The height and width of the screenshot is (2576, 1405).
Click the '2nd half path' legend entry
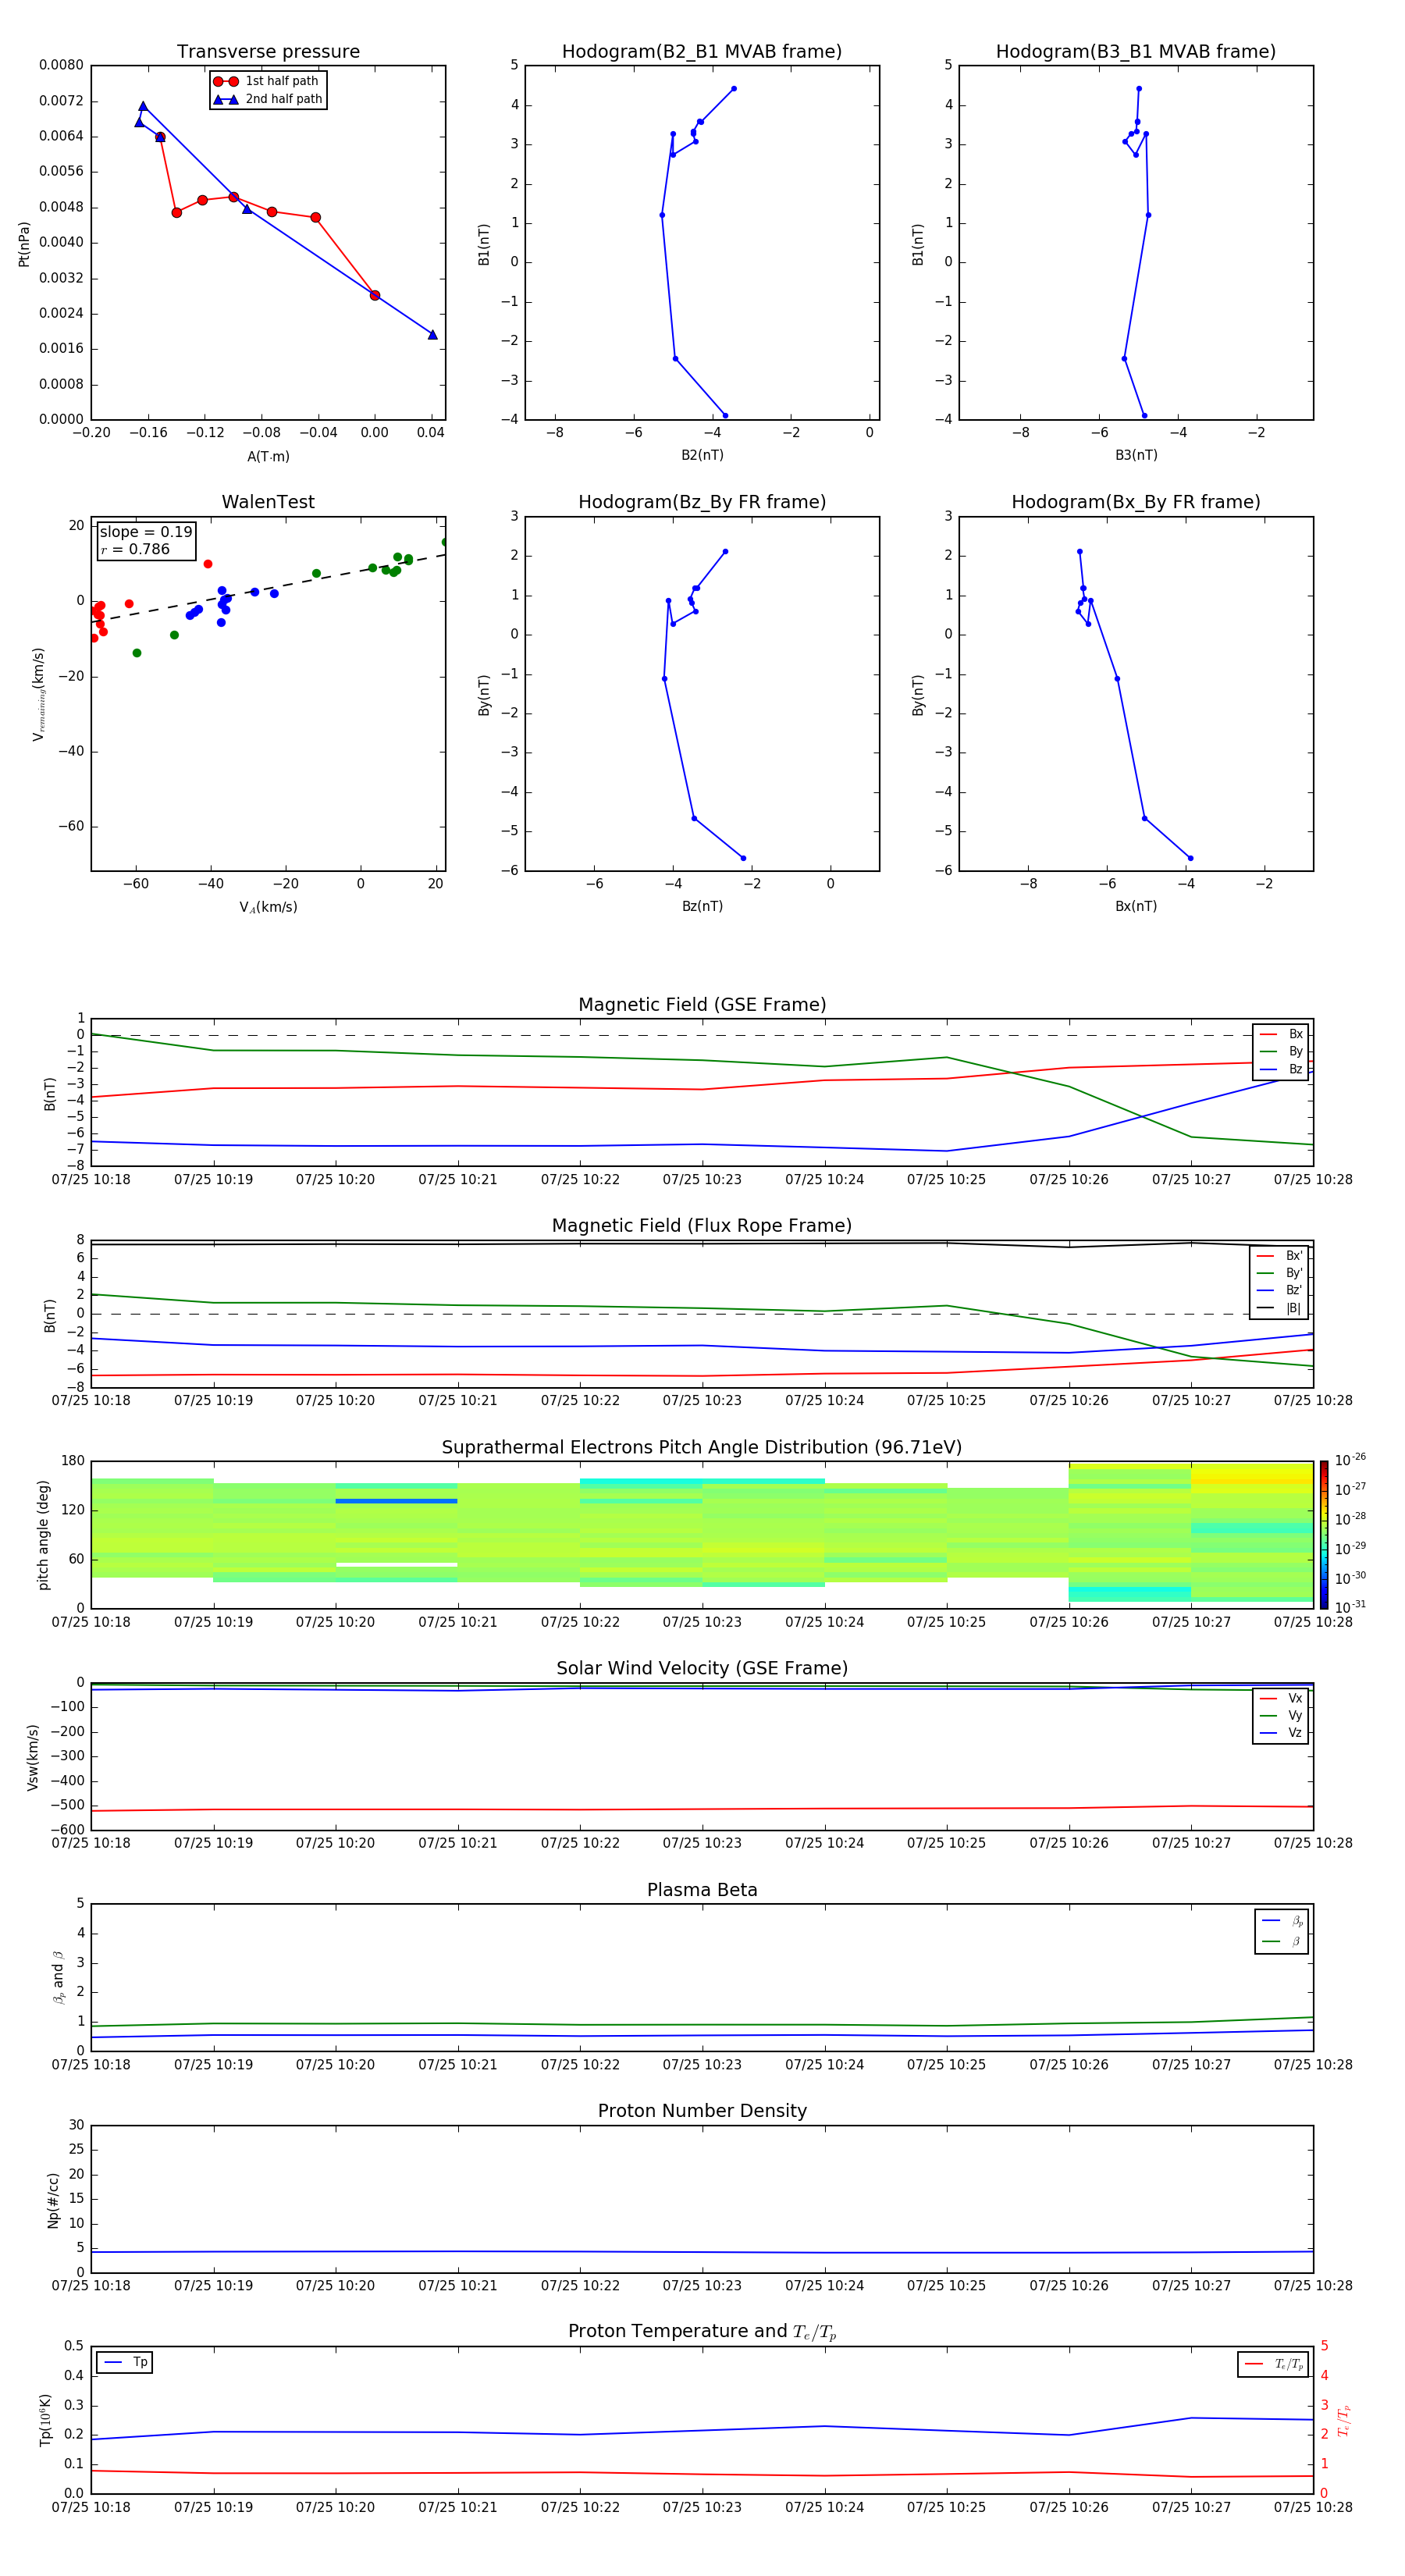pyautogui.click(x=268, y=99)
